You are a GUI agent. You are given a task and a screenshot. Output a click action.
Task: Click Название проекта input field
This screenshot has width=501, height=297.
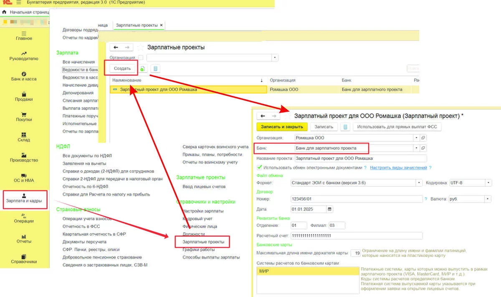361,159
